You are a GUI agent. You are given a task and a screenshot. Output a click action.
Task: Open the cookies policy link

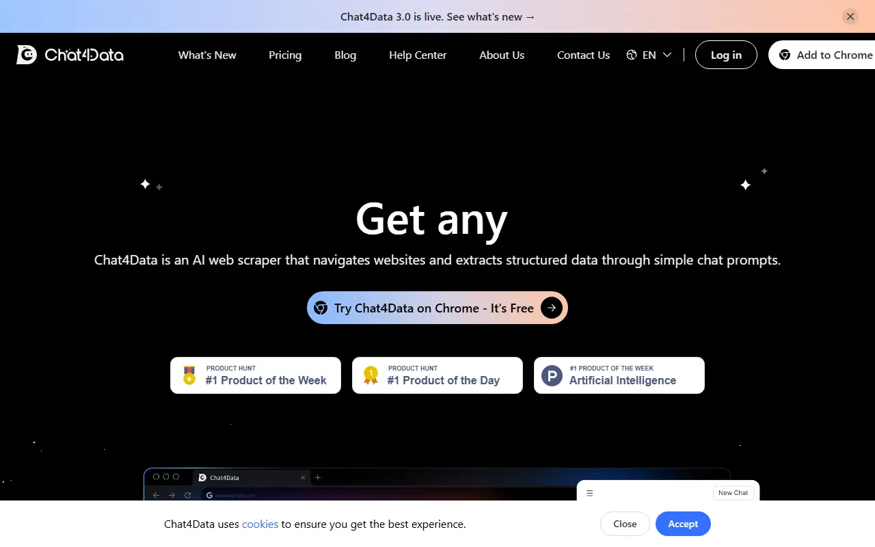click(260, 524)
